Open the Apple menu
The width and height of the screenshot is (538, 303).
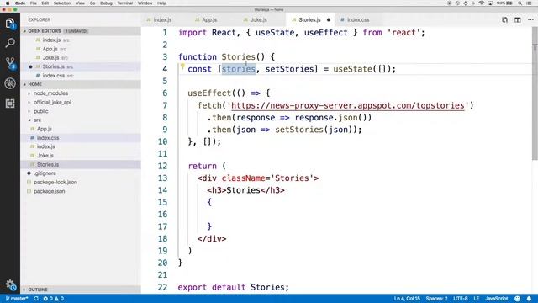pos(8,3)
